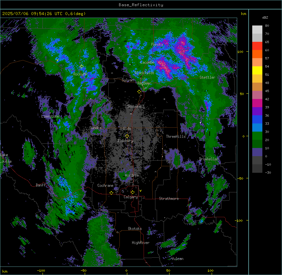Click the 0 km tick on bottom axis
The height and width of the screenshot is (275, 282).
coord(126,270)
